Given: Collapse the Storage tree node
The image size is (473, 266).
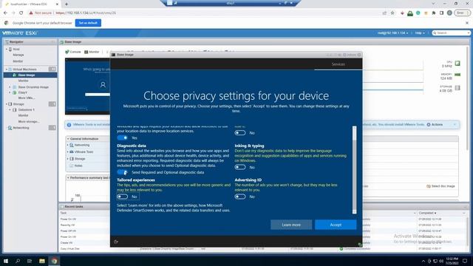Looking at the screenshot, I should [7, 104].
